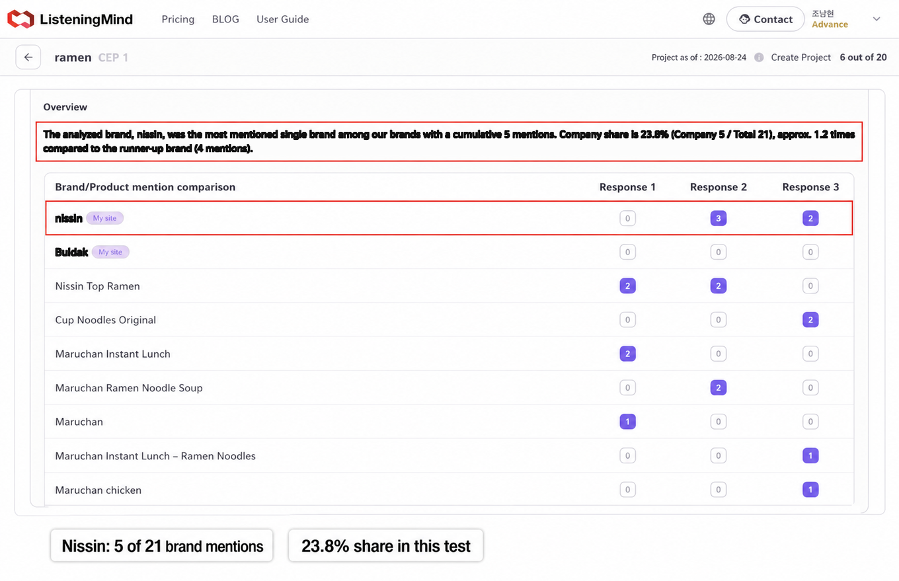This screenshot has height=581, width=899.
Task: Select the Buldak brand name
Action: coord(71,252)
